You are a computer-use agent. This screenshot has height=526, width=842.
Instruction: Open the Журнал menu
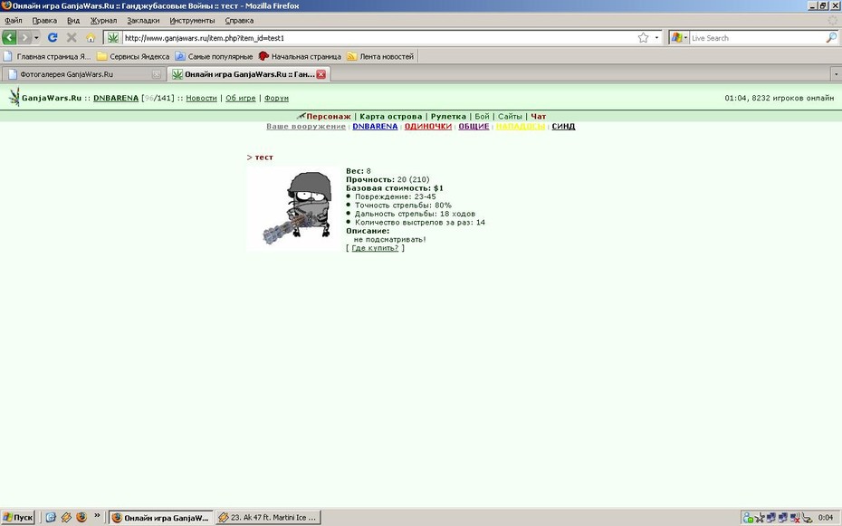tap(103, 21)
